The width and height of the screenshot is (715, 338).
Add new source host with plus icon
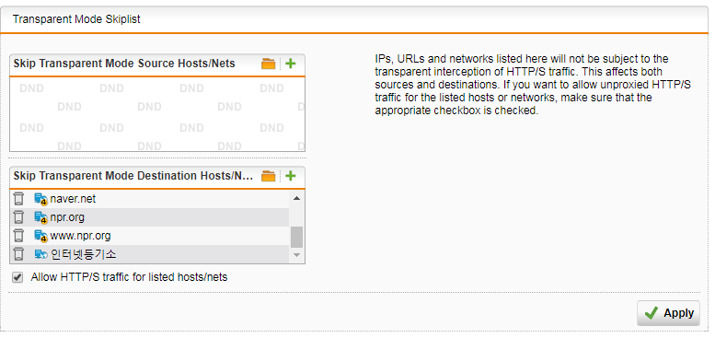click(x=291, y=64)
